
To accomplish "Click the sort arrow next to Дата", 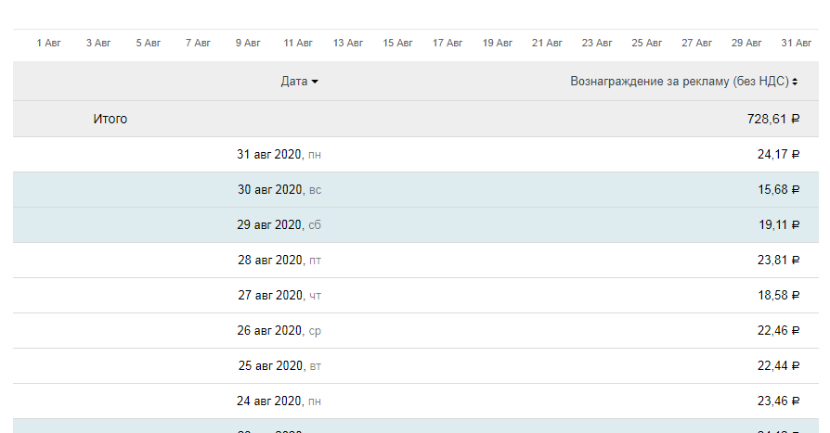I will [x=315, y=83].
